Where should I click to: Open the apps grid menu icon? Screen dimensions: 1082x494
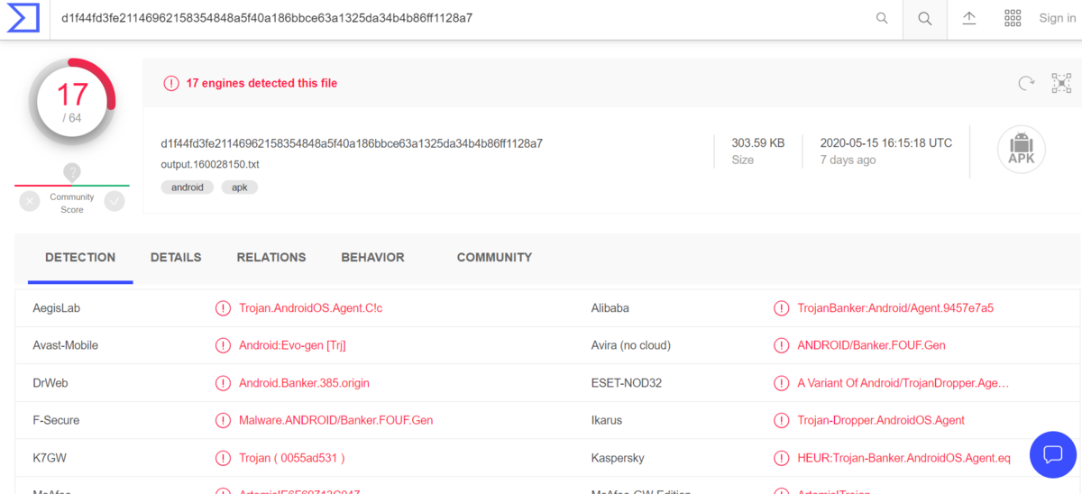click(x=1013, y=18)
